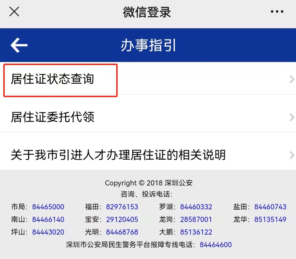Call 盐田 number 84460743

click(x=270, y=207)
